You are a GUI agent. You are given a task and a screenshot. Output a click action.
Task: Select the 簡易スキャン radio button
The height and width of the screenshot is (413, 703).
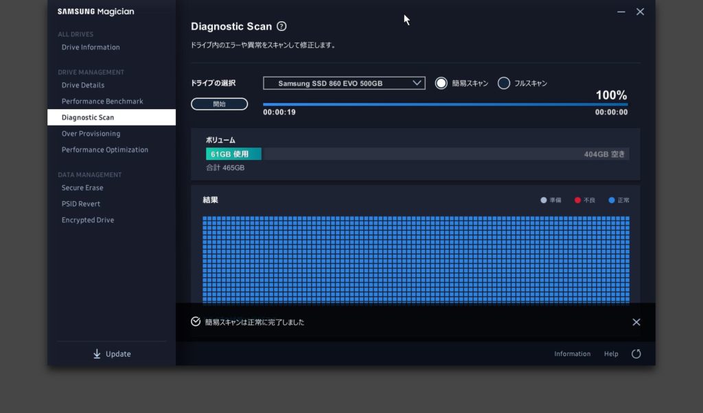coord(441,83)
